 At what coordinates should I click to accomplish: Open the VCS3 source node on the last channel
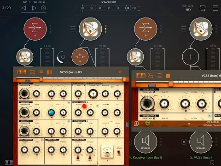coord(201,29)
